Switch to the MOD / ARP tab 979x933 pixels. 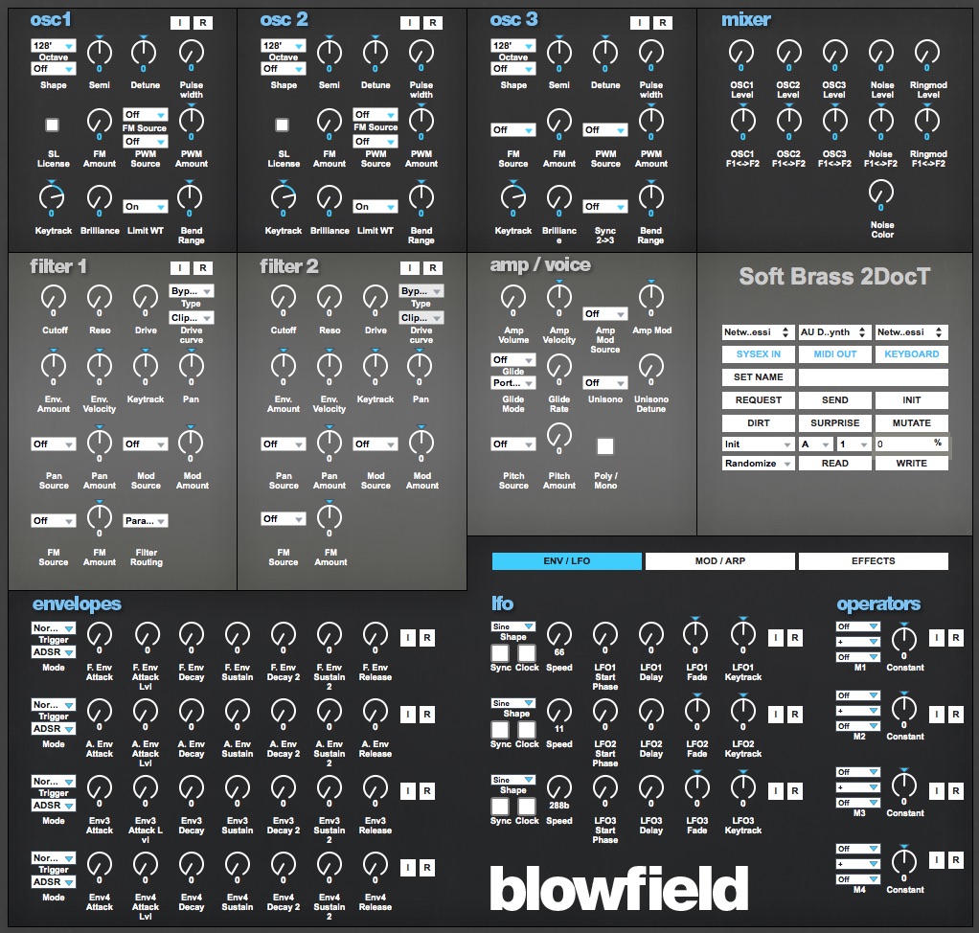click(719, 561)
